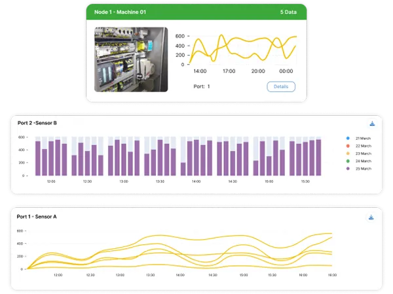
Task: Click the electrical cabinet machine photo
Action: 131,59
